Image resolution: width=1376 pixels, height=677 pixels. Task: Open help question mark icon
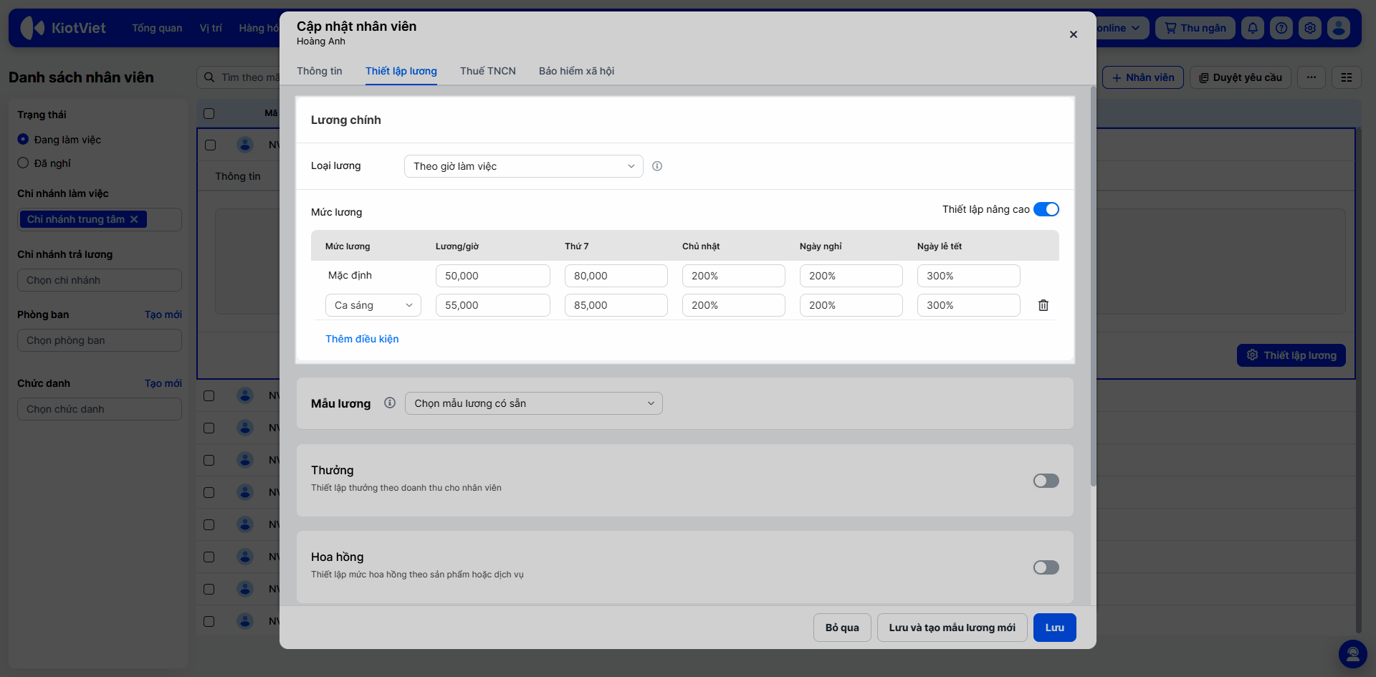tap(1281, 28)
